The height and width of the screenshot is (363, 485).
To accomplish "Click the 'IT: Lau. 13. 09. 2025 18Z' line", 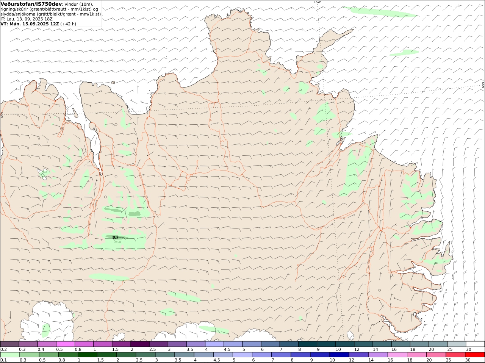I will click(27, 19).
